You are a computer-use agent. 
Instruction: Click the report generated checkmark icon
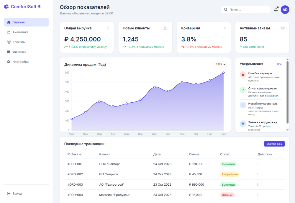243,90
